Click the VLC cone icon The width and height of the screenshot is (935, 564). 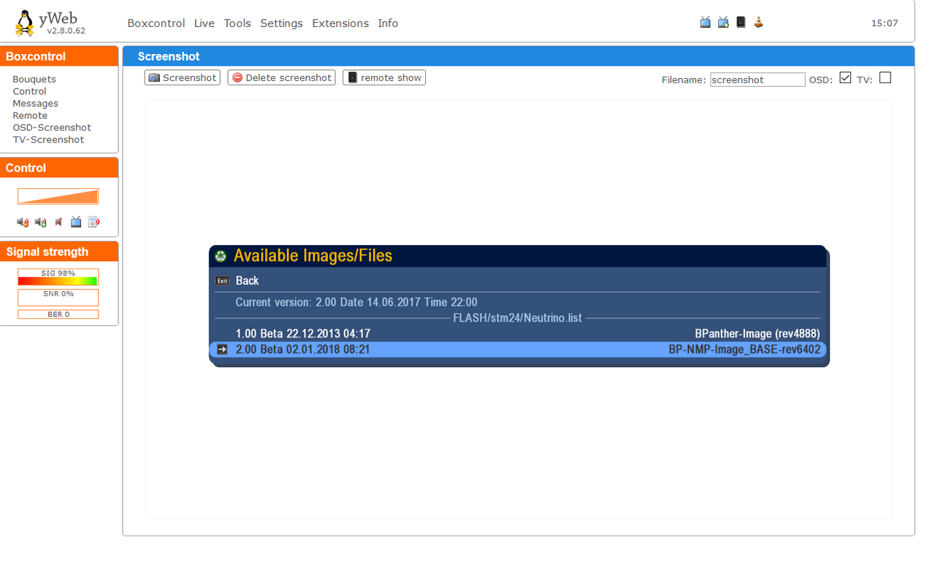click(759, 23)
